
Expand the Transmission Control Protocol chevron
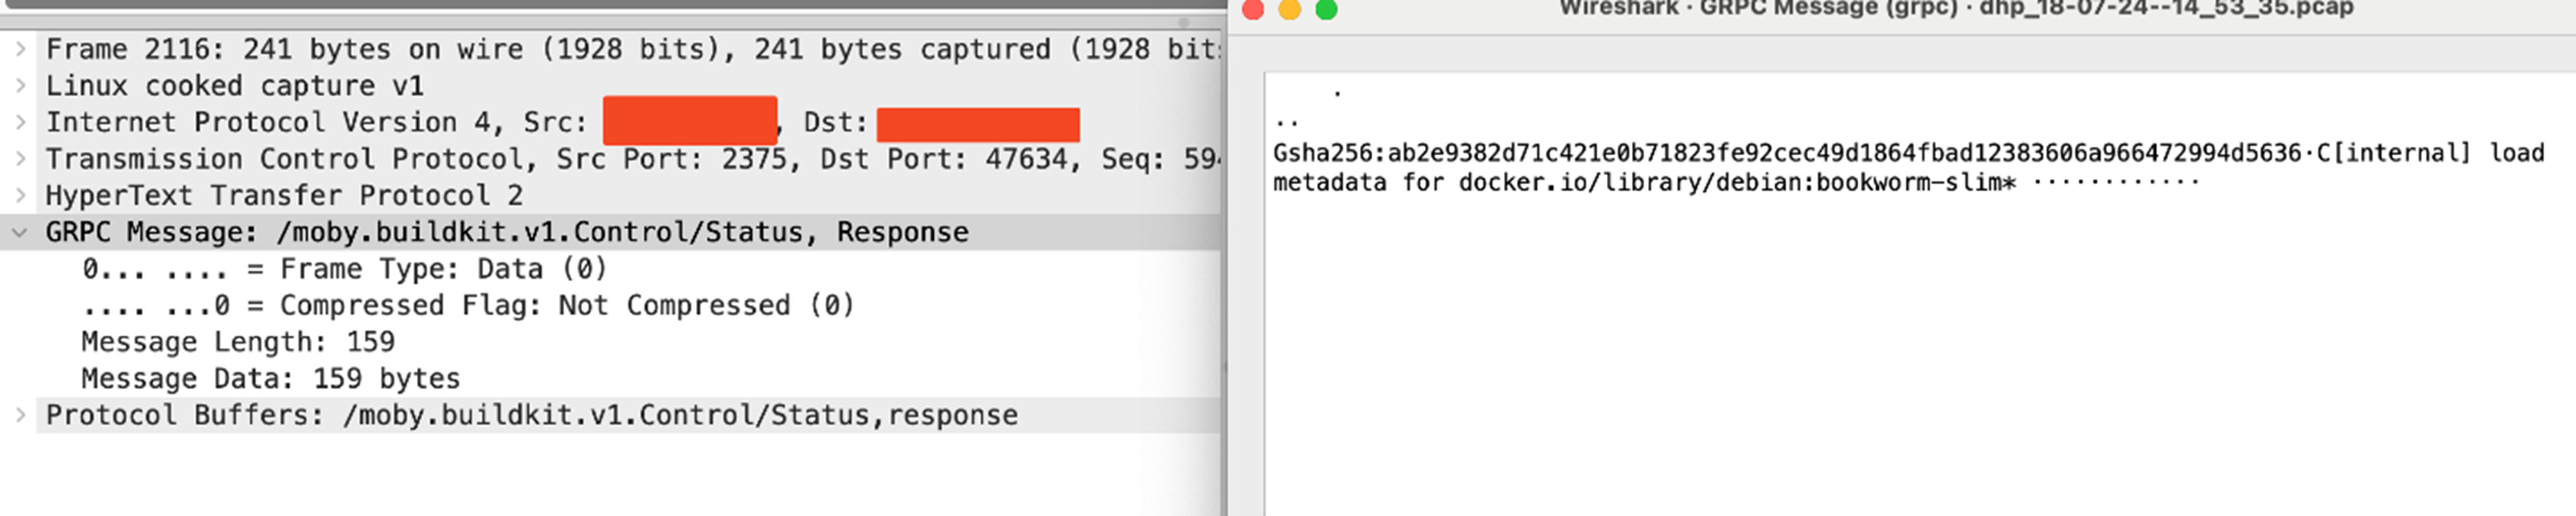pyautogui.click(x=20, y=159)
